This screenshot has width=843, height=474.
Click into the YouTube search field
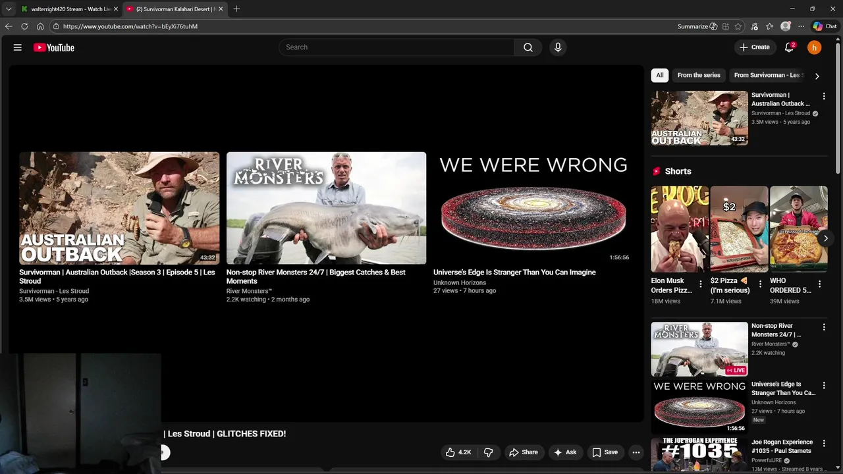coord(397,47)
